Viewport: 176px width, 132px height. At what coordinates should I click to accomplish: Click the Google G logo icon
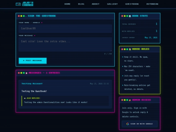[x=128, y=124]
